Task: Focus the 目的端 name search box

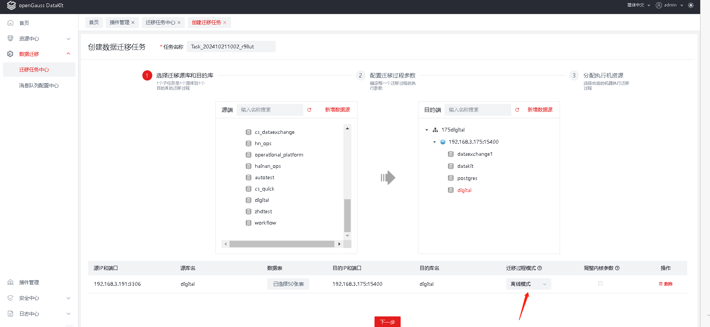Action: 478,110
